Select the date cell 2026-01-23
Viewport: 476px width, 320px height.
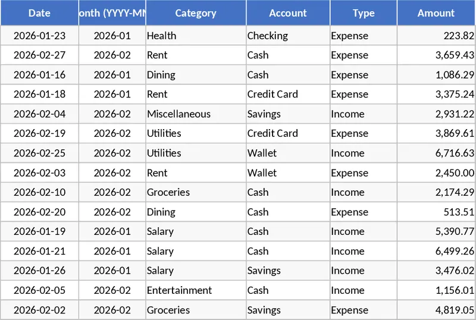point(39,36)
